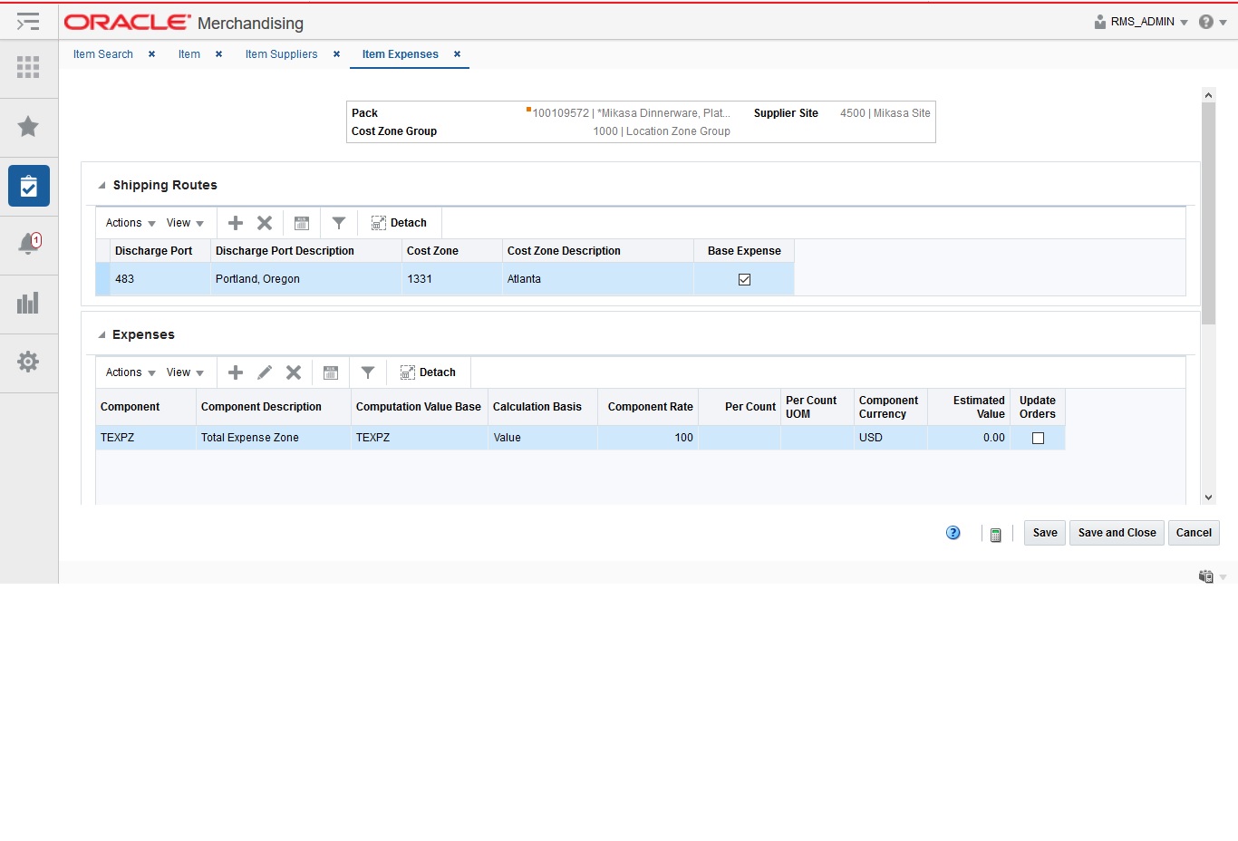Close the Item tab
The width and height of the screenshot is (1238, 841).
click(x=218, y=54)
